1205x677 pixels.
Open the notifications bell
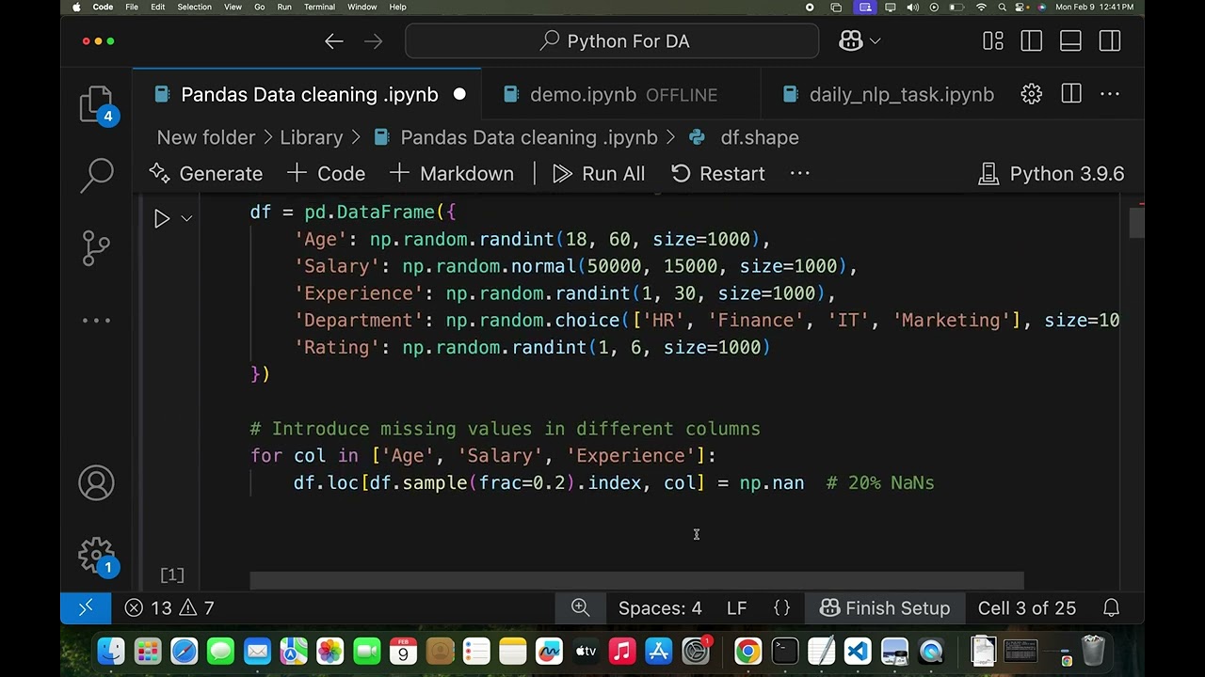[1112, 608]
